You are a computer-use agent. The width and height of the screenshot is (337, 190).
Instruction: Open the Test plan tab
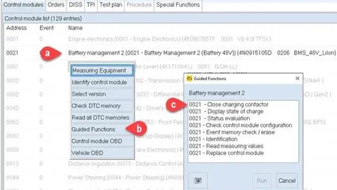tap(111, 5)
